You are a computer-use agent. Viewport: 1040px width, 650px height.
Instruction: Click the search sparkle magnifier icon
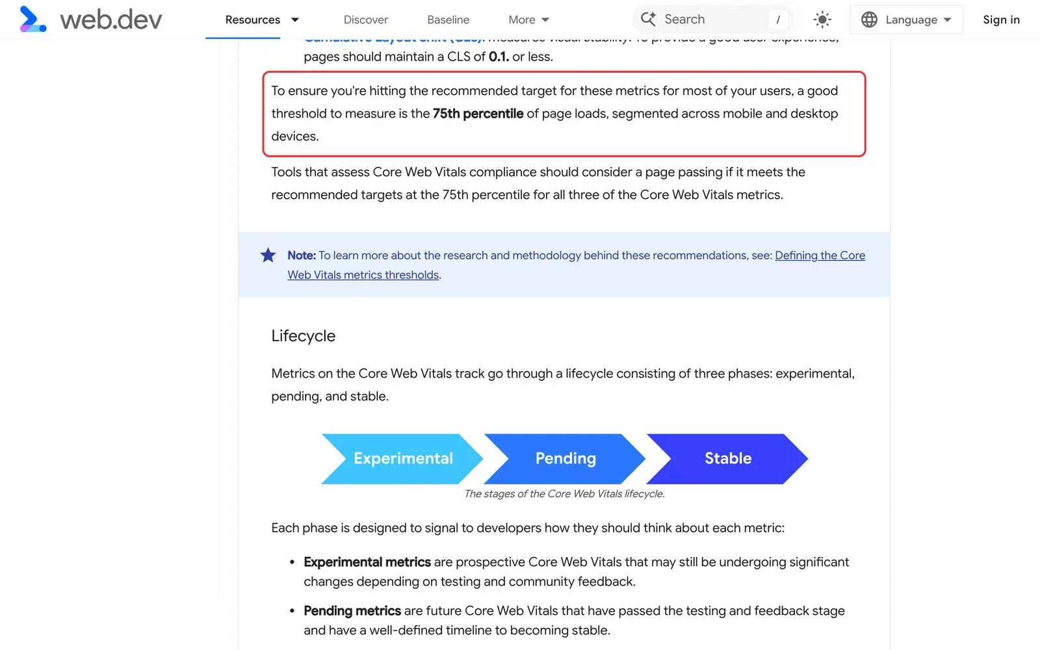(x=648, y=19)
